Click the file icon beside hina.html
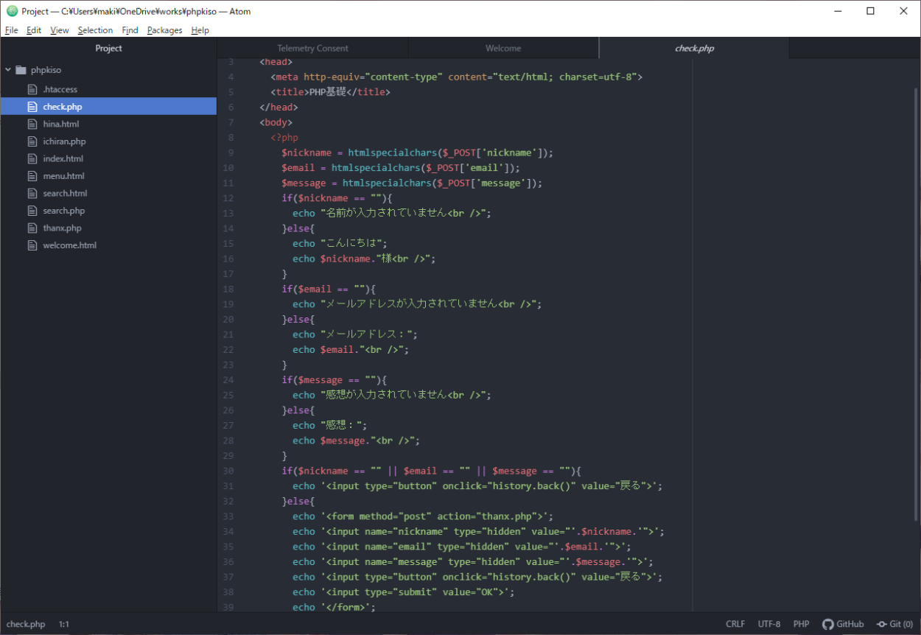Viewport: 921px width, 635px height. pyautogui.click(x=32, y=124)
